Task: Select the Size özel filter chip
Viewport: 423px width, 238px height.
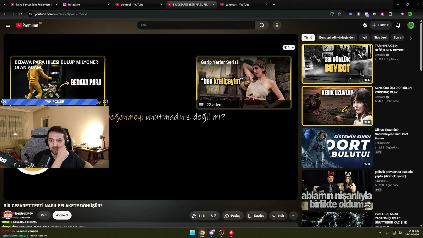Action: [x=380, y=38]
